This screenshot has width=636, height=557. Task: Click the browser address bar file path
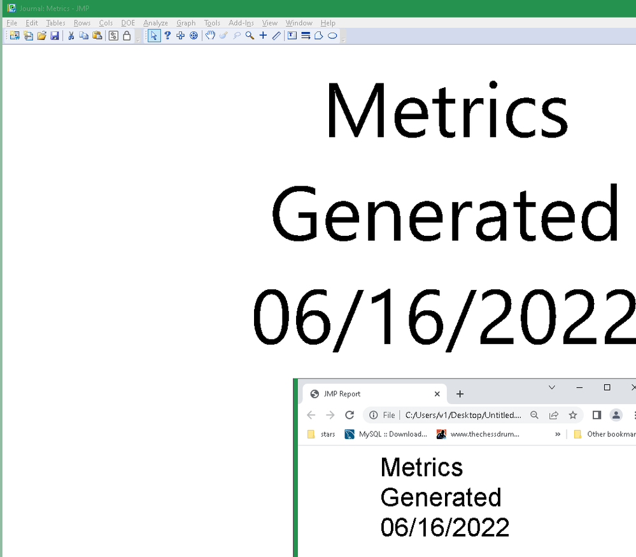coord(463,415)
